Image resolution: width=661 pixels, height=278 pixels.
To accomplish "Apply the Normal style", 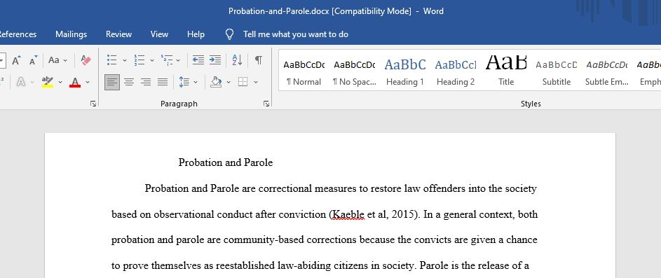I will click(x=304, y=70).
